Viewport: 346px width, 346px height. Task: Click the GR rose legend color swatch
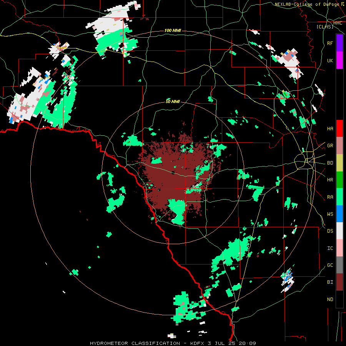tap(339, 146)
